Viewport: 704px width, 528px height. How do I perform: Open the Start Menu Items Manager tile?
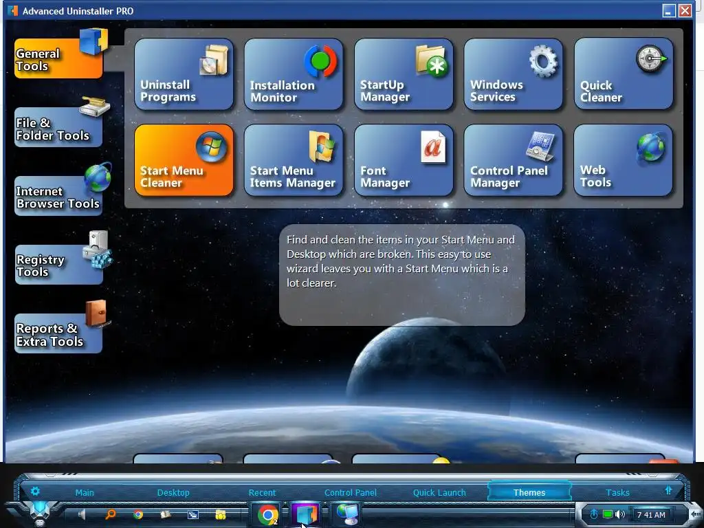294,160
